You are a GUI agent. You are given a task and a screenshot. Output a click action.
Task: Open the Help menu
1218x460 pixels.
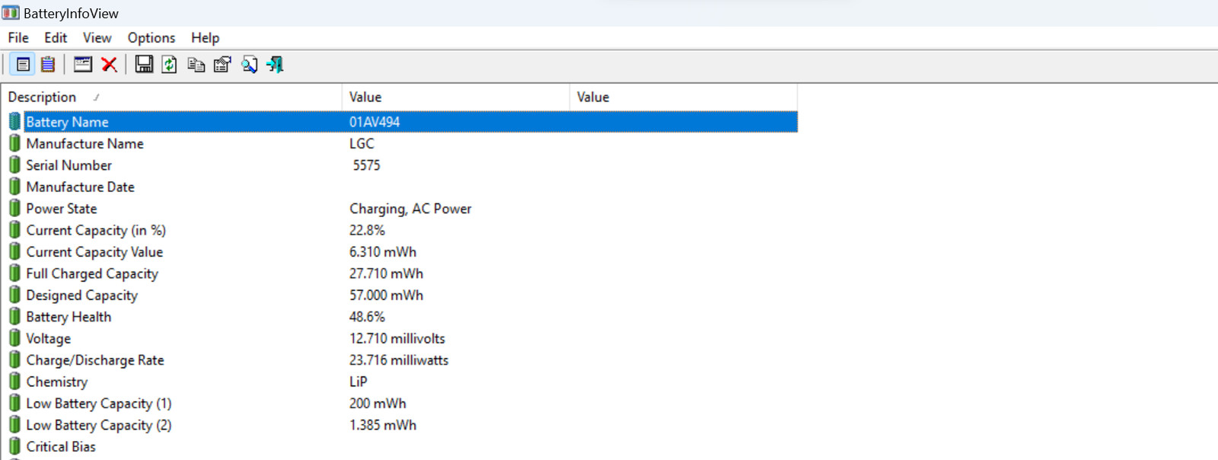(205, 37)
